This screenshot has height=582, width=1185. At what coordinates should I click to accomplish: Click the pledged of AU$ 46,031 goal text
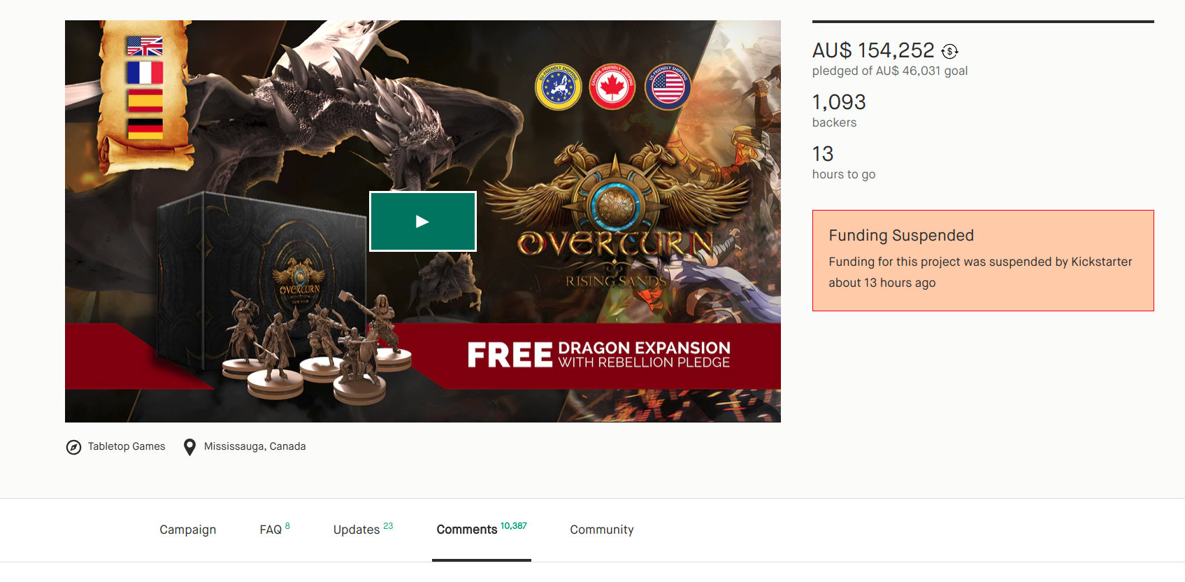pos(890,71)
